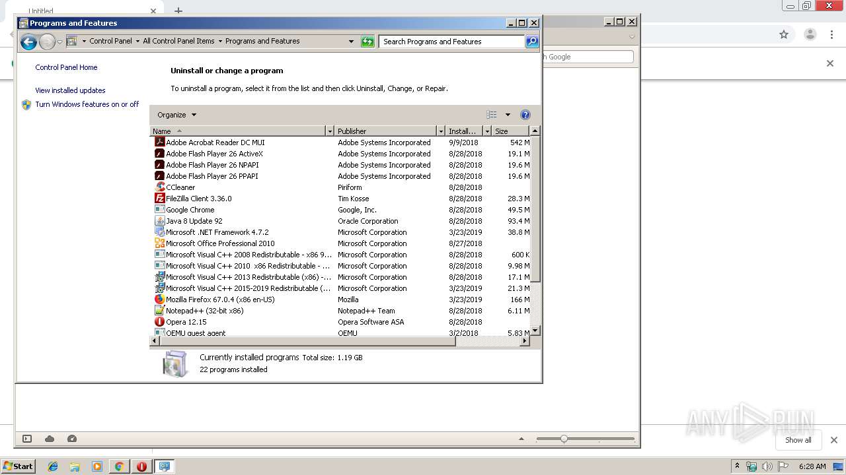Open the media player taskbar icon
The width and height of the screenshot is (846, 475).
[97, 466]
